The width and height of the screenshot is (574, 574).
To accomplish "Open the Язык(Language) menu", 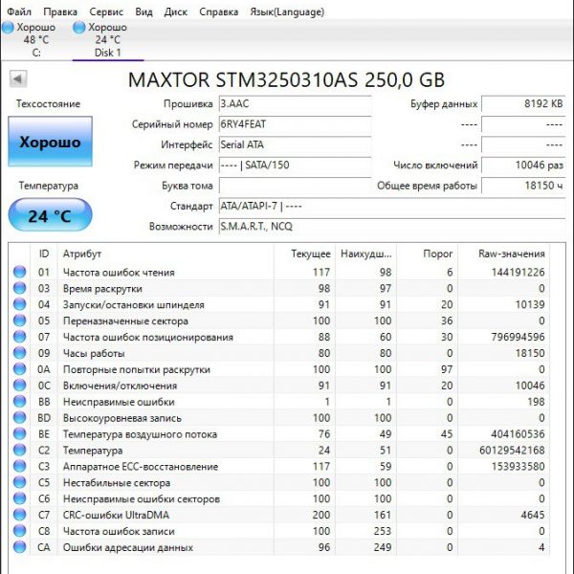I will [x=287, y=11].
